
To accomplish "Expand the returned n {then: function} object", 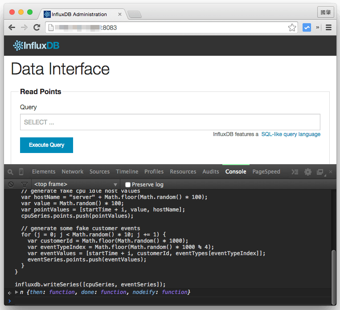I will (16, 292).
